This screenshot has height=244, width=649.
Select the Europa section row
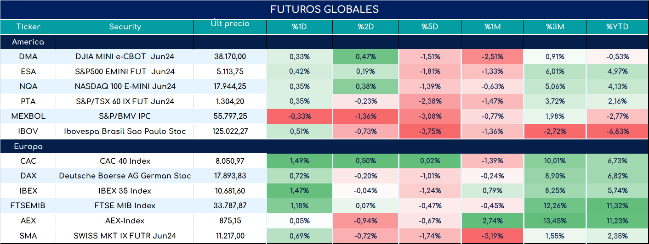(324, 147)
